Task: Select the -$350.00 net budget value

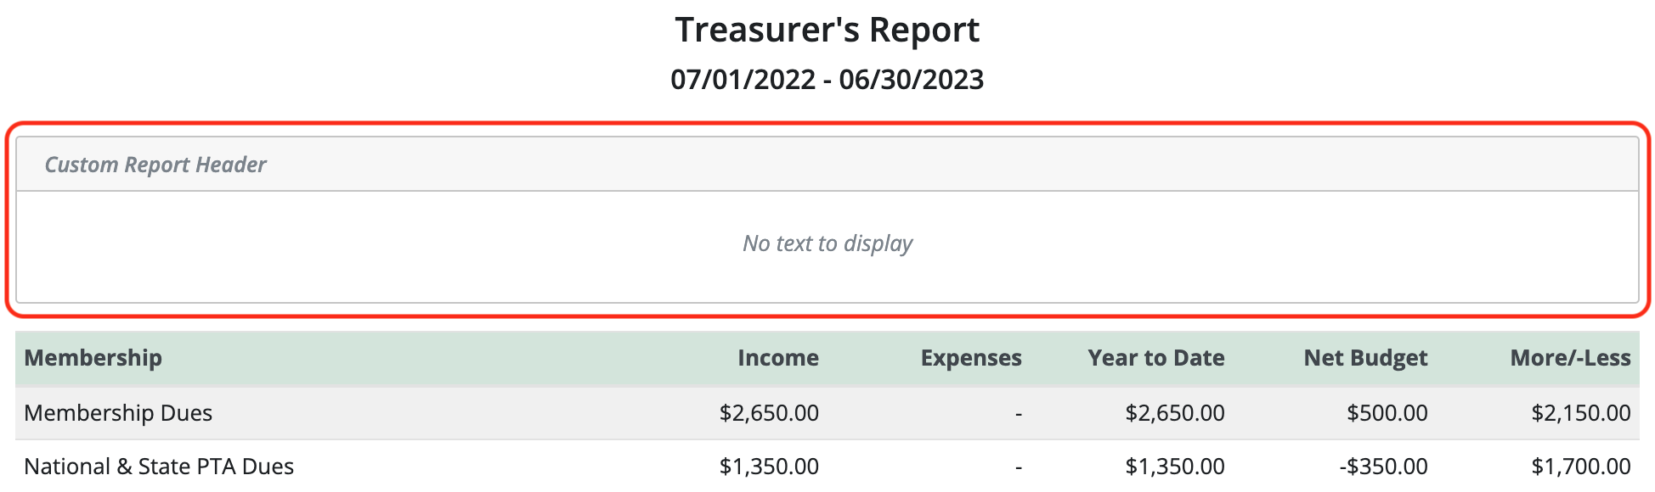Action: [1383, 467]
